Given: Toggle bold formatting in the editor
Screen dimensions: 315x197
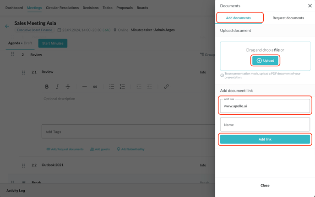Looking at the screenshot, I should [x=47, y=86].
